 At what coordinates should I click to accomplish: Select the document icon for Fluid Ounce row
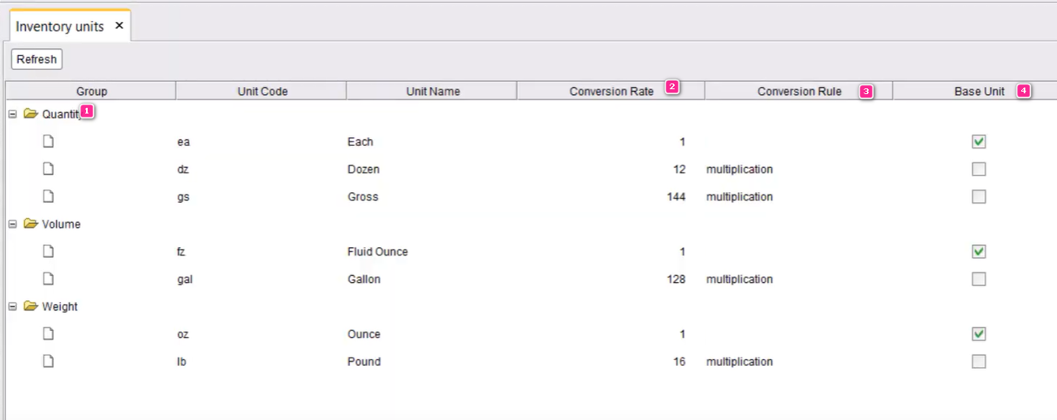(49, 251)
